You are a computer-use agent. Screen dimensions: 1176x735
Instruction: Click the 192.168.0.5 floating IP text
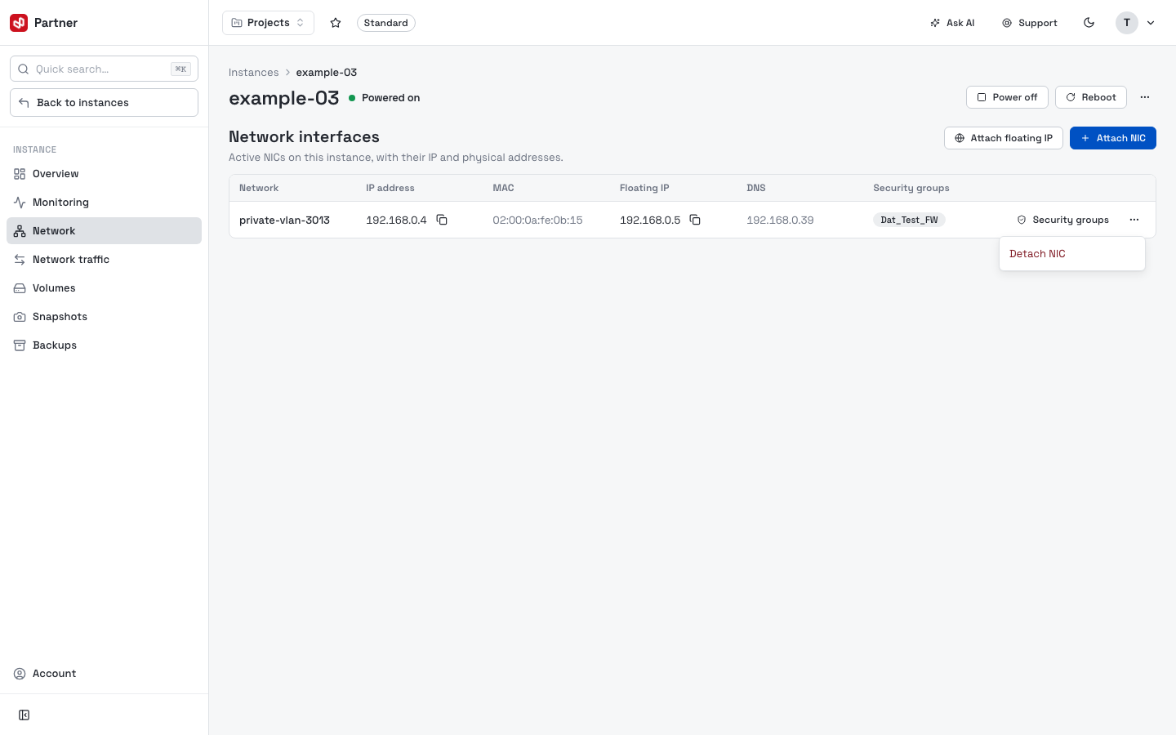point(650,220)
